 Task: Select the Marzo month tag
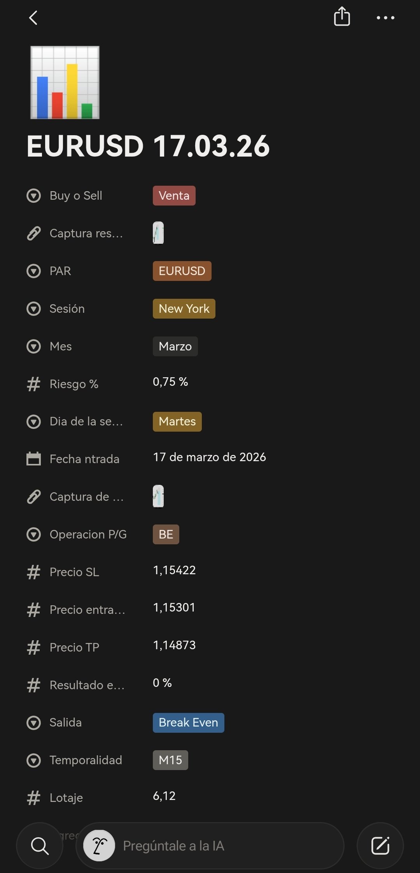(175, 346)
